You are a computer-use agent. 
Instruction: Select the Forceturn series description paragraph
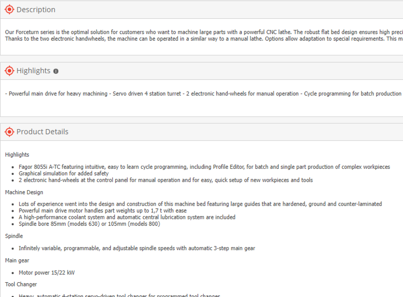coord(204,35)
